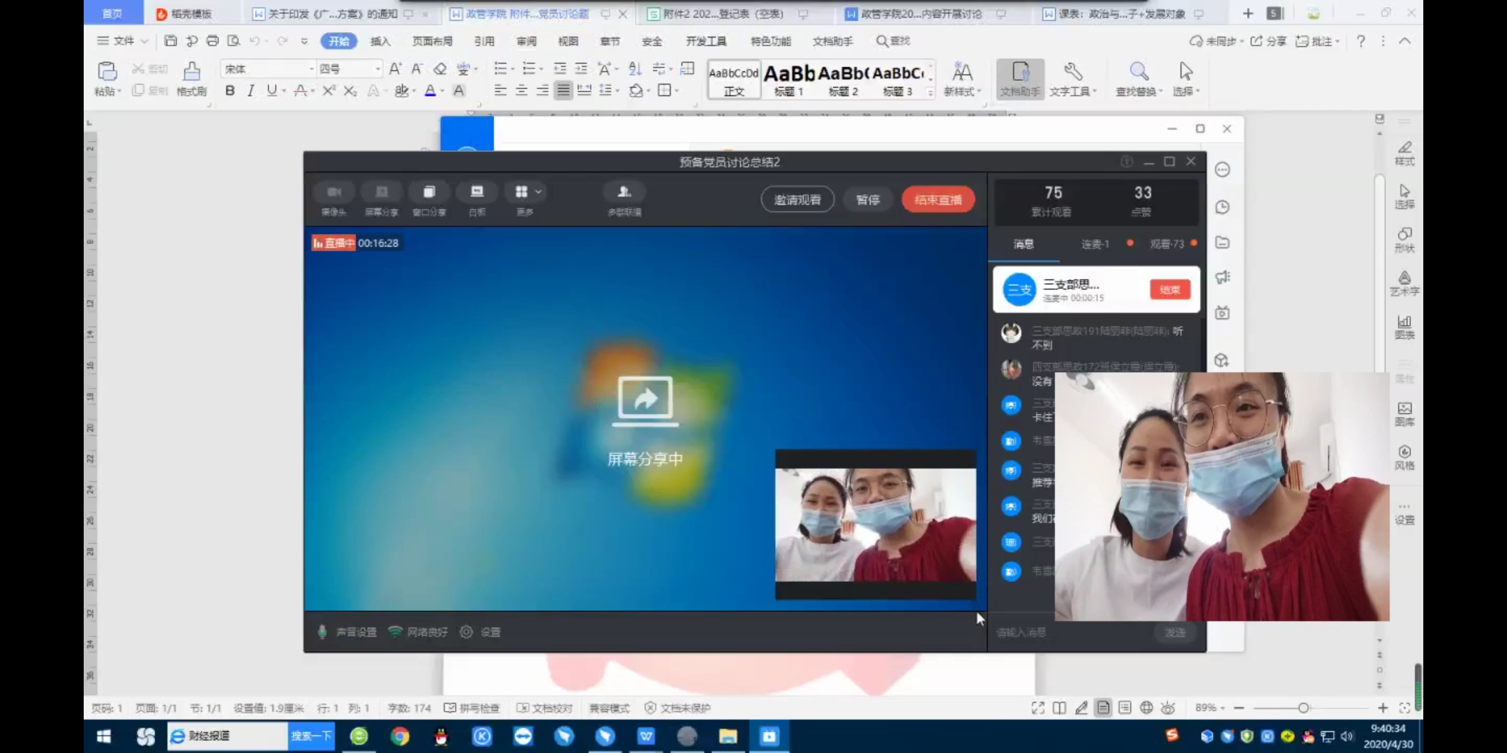Screen dimensions: 1507x753
Task: Click the Format Painter icon
Action: pyautogui.click(x=191, y=72)
